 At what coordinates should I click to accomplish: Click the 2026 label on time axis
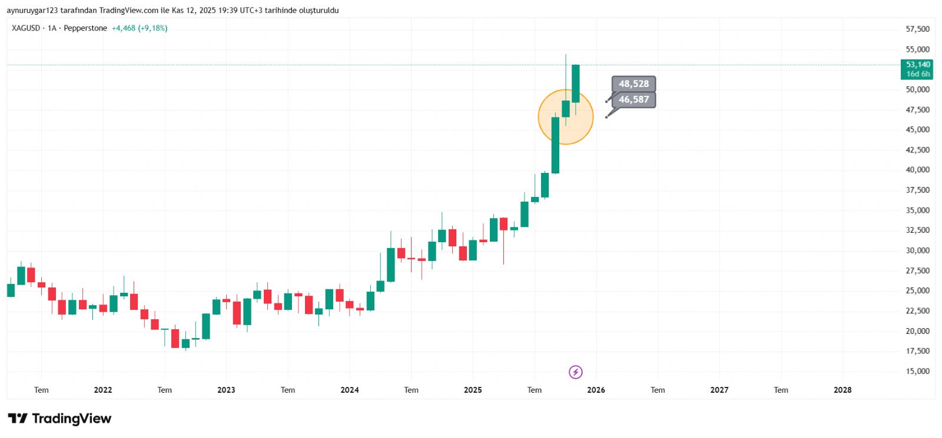click(596, 390)
